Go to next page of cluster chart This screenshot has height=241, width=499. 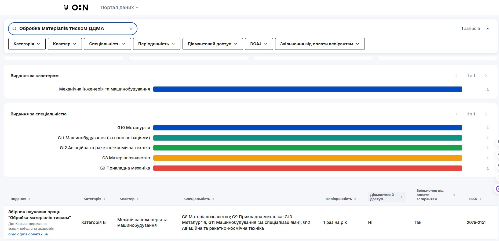pyautogui.click(x=486, y=76)
